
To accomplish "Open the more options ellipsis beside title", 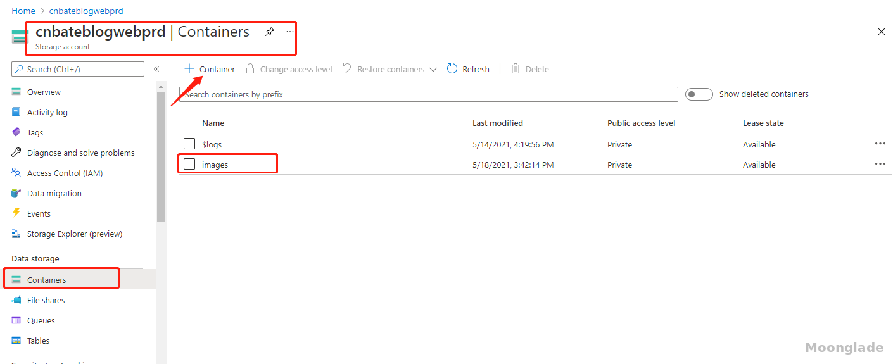I will pyautogui.click(x=290, y=32).
